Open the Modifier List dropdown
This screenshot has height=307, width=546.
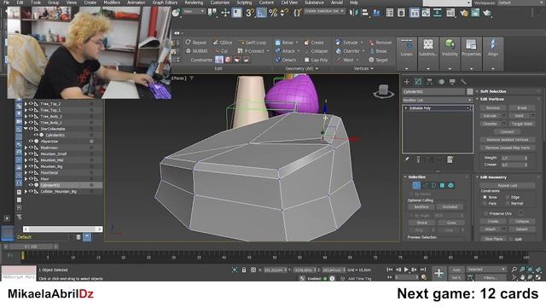point(438,100)
